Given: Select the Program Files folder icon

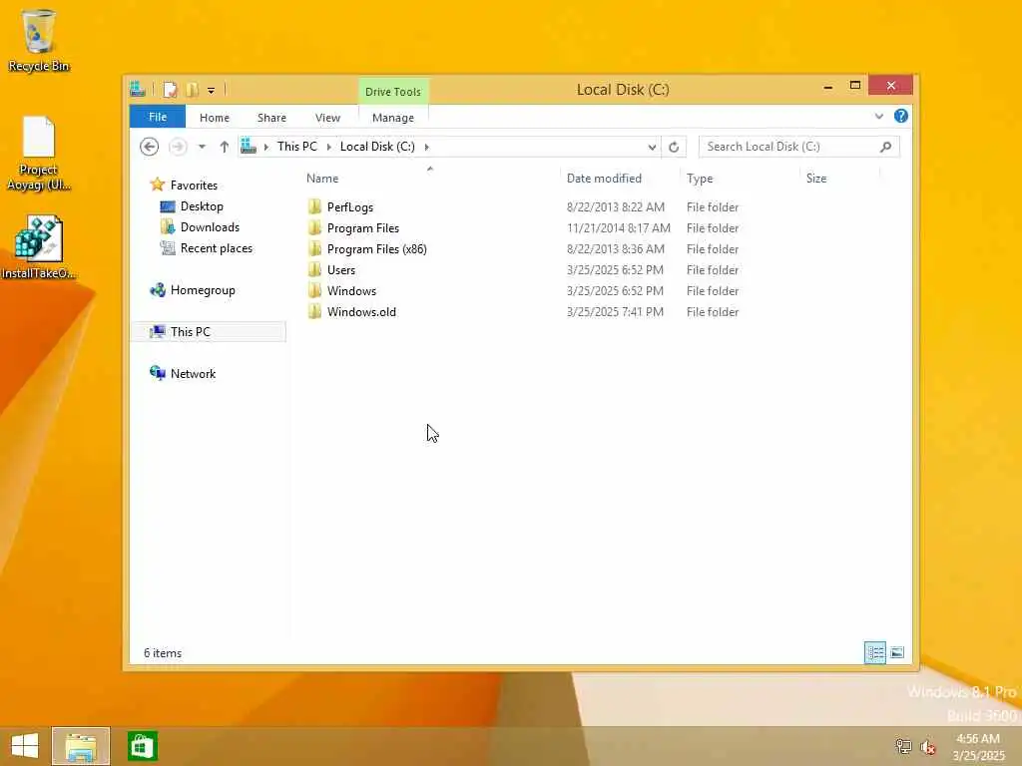Looking at the screenshot, I should (314, 228).
